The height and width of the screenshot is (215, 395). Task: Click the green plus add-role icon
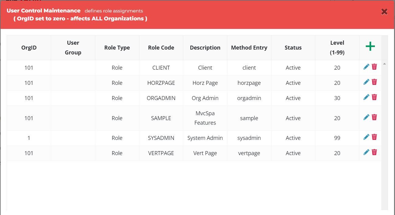(x=370, y=47)
